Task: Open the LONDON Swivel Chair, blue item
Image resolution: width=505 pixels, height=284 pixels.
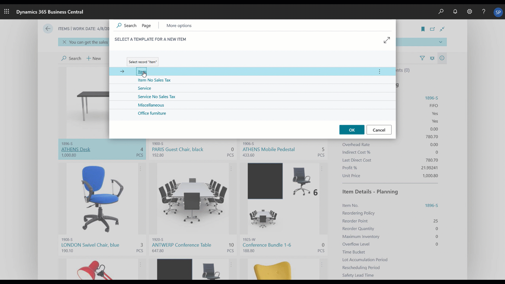Action: tap(90, 245)
